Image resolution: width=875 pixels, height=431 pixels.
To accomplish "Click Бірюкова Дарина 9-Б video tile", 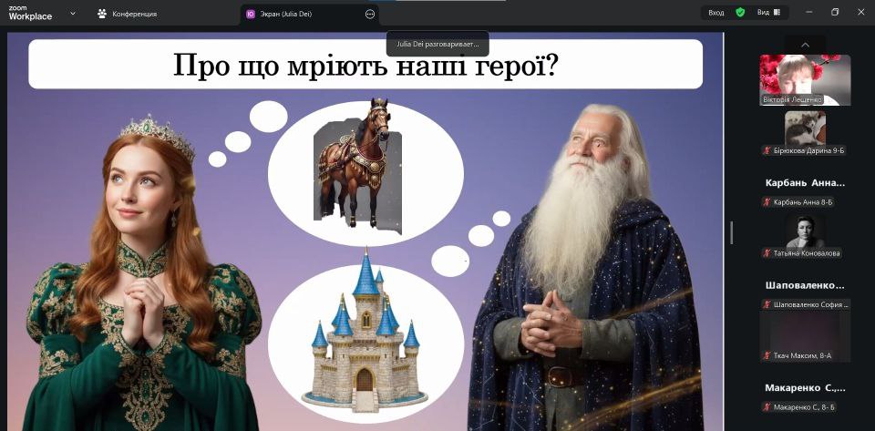I will point(805,128).
